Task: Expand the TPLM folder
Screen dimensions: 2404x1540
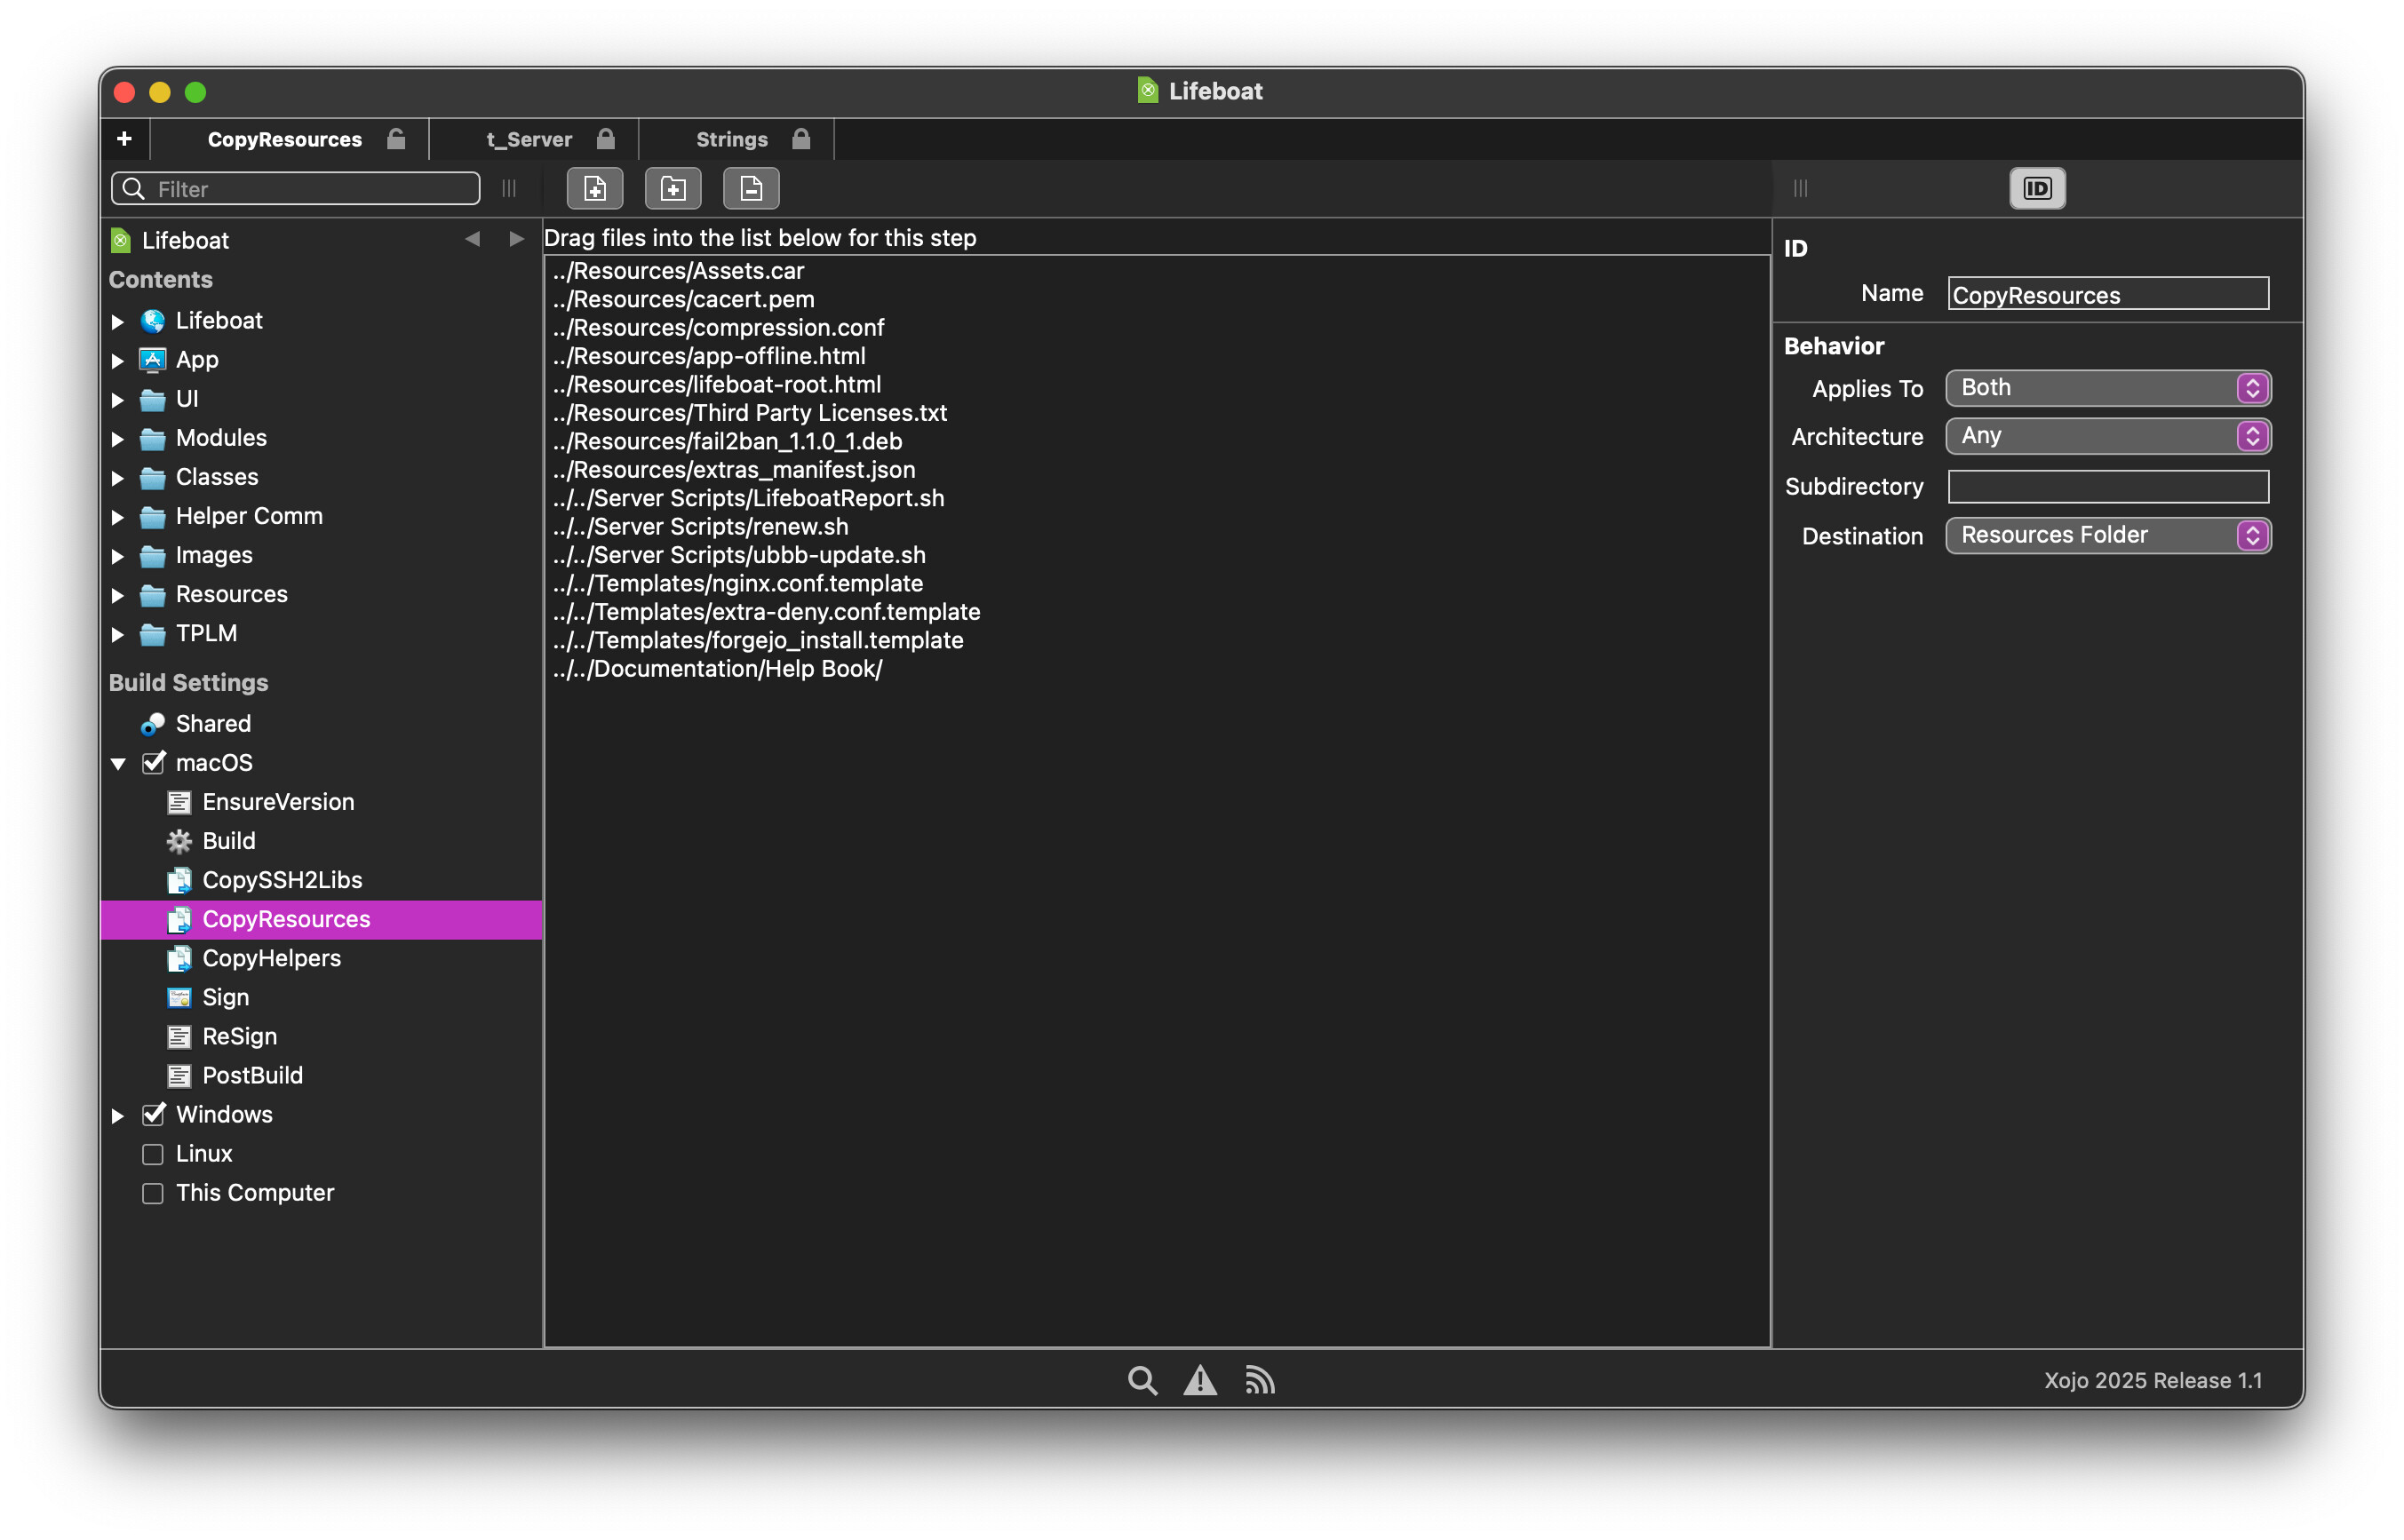Action: pos(118,633)
